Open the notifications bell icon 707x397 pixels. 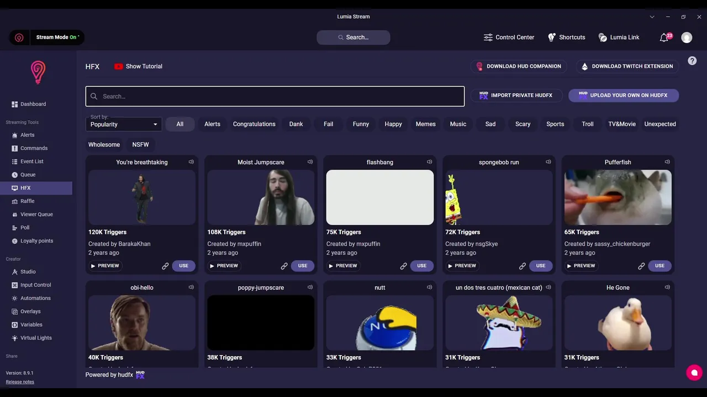pyautogui.click(x=664, y=37)
